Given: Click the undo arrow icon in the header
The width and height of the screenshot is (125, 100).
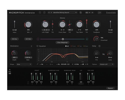Looking at the screenshot, I should [40, 12].
